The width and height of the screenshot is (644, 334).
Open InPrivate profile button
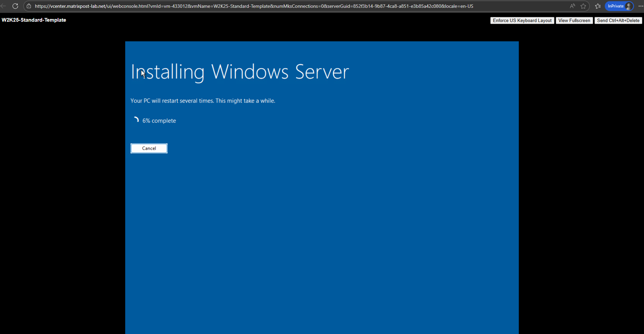click(619, 6)
